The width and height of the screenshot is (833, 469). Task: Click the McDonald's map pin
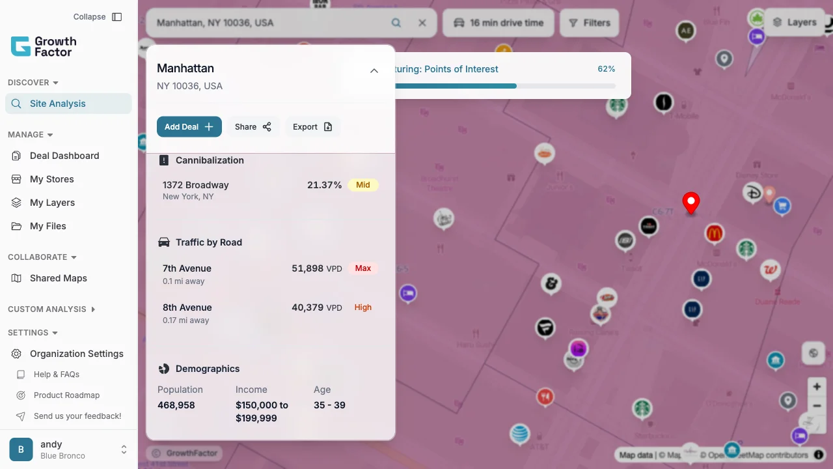(x=714, y=233)
